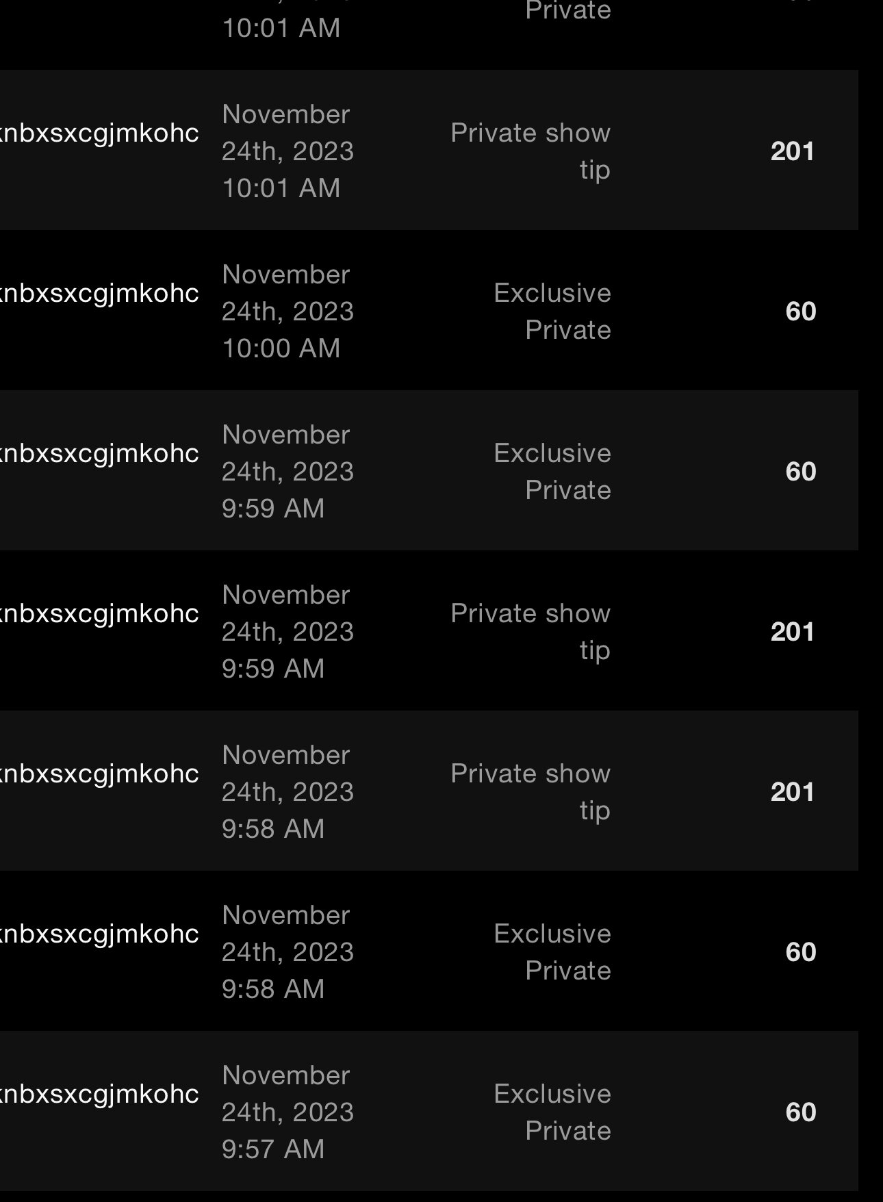
Task: Open username in 10:00 AM Exclusive Private row
Action: tap(99, 293)
